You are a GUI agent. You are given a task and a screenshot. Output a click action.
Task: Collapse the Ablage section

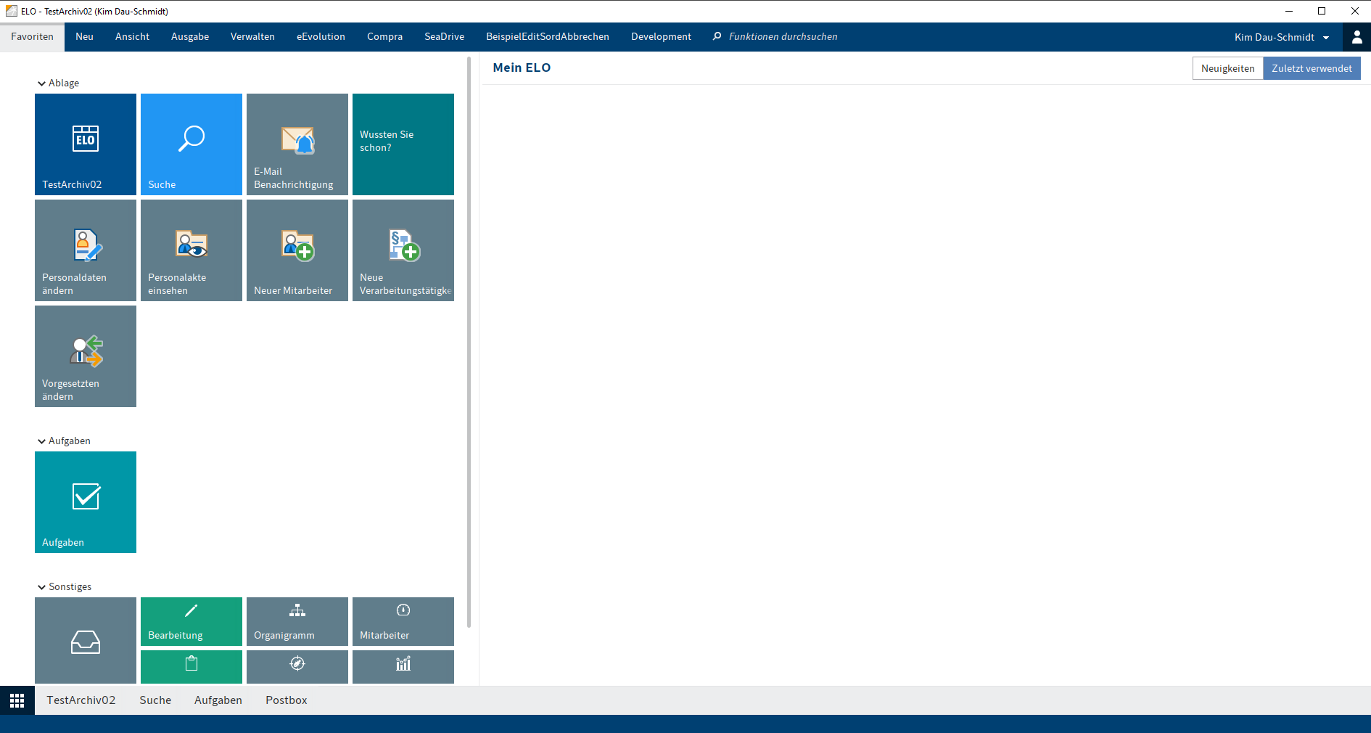pyautogui.click(x=41, y=83)
